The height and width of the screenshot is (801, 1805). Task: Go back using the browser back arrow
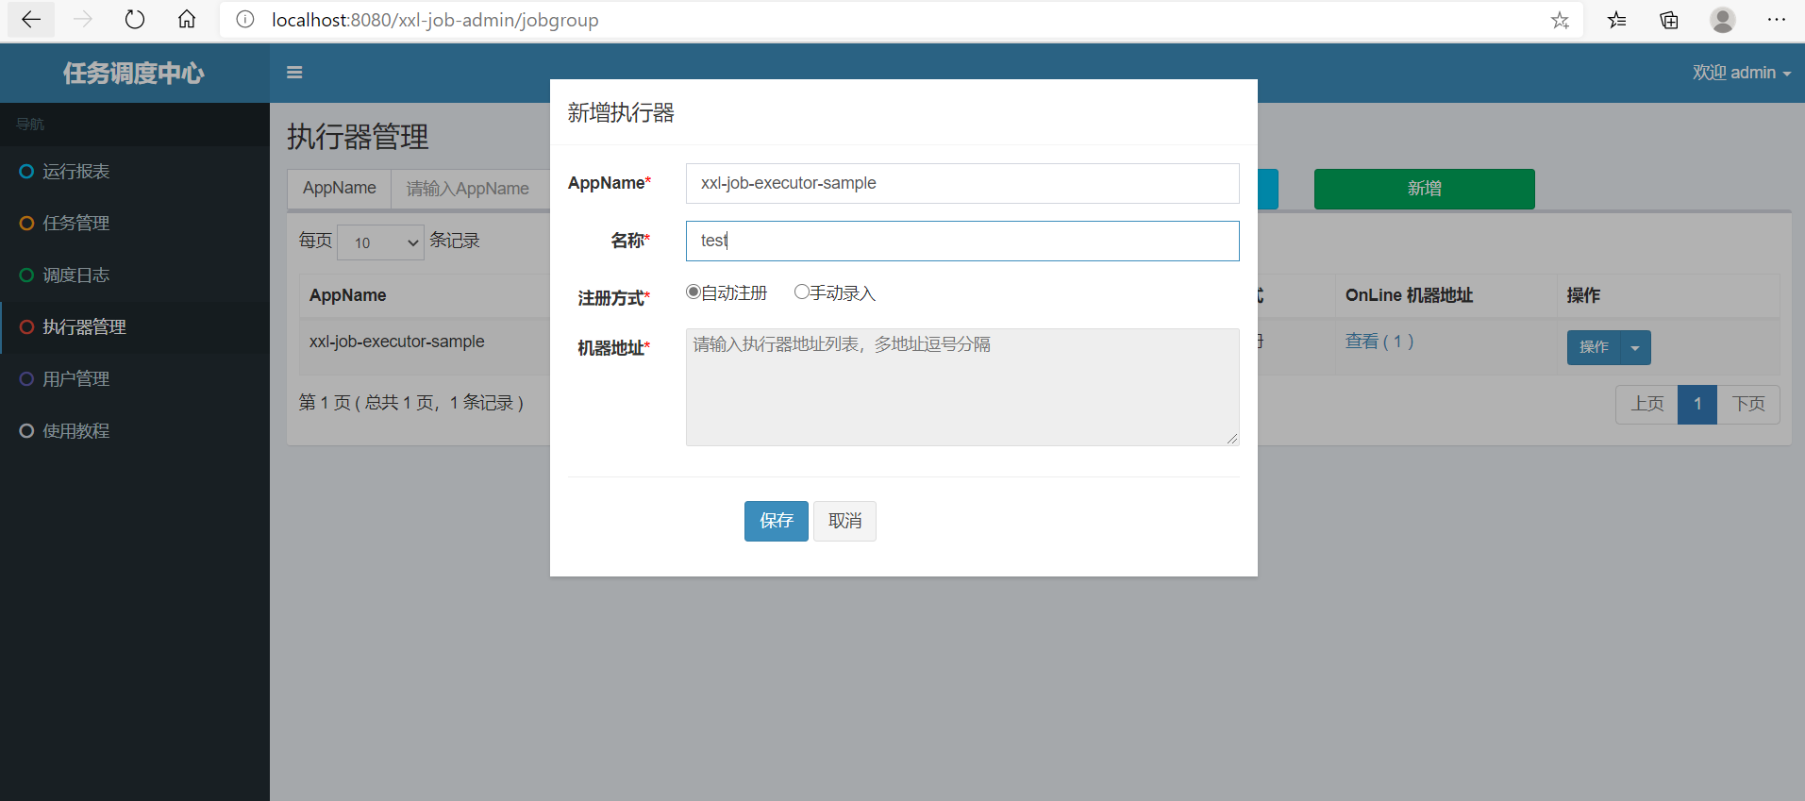coord(31,20)
